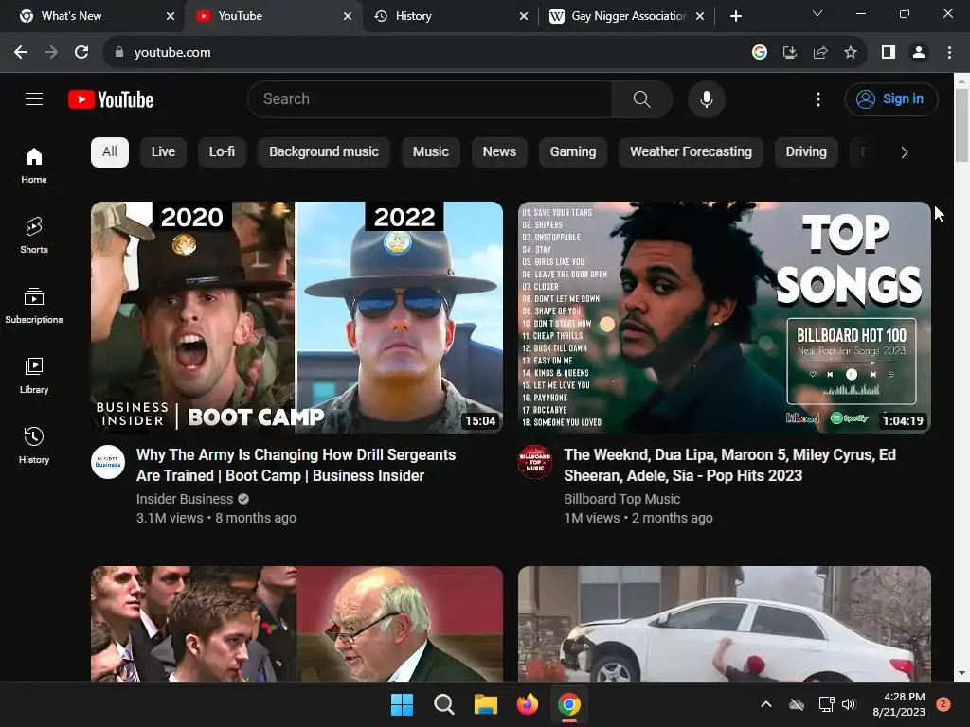Show hidden system tray icons
The height and width of the screenshot is (727, 970).
pos(765,704)
